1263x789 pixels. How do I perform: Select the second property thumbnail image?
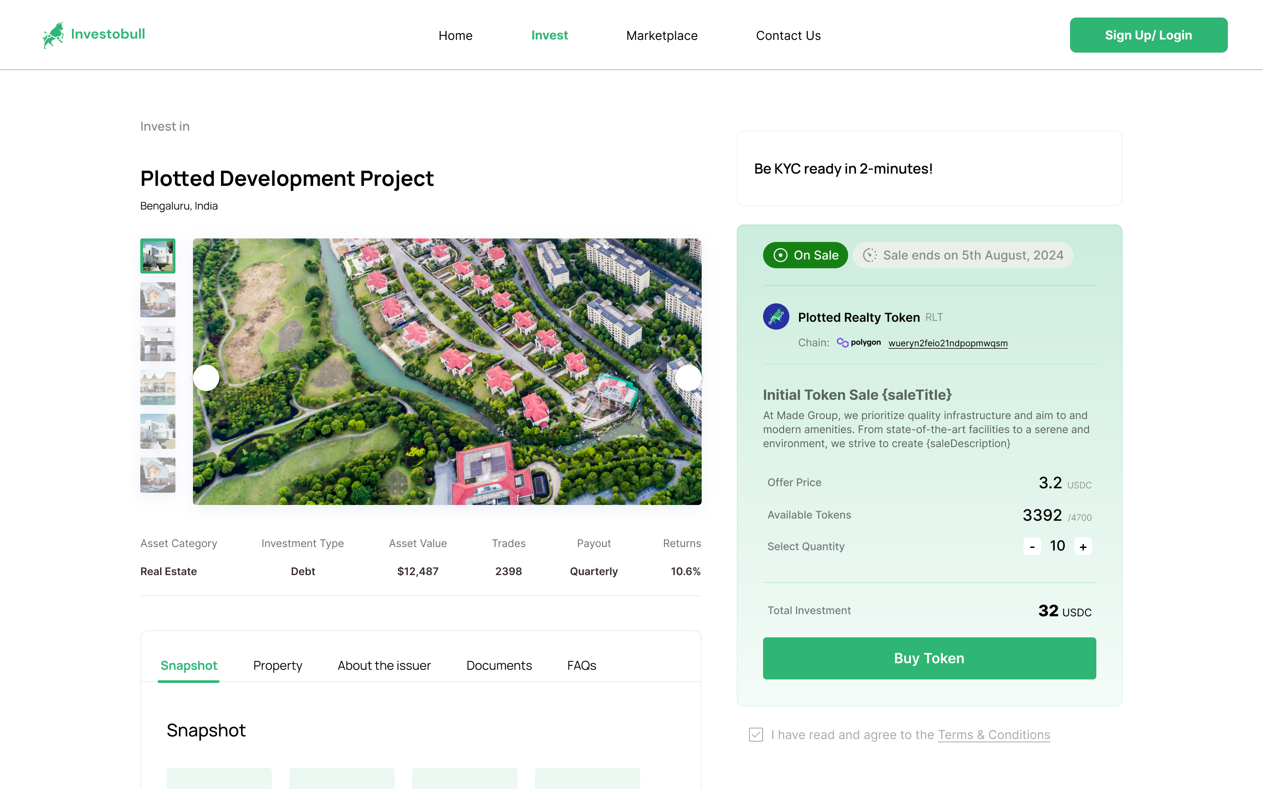157,299
